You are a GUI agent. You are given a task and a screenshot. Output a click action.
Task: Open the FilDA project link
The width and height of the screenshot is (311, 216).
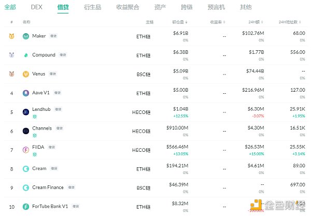click(38, 147)
